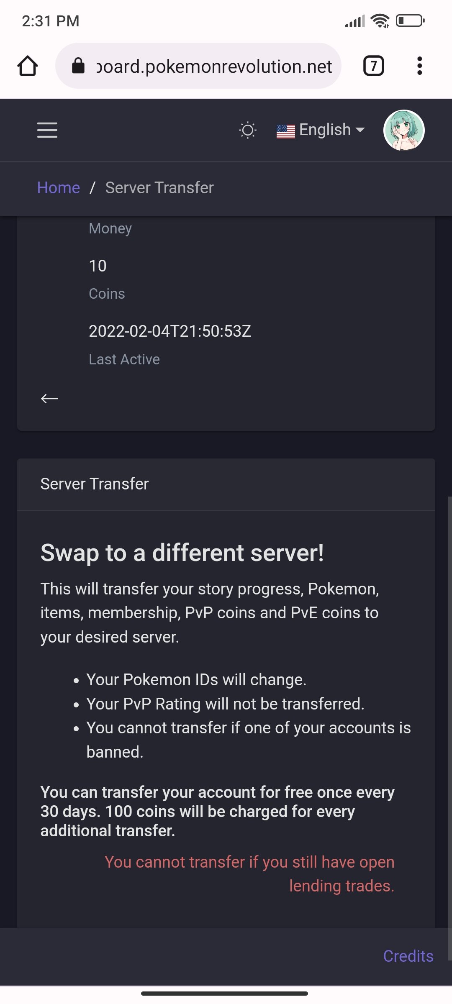Screen dimensions: 452x1004
Task: Go to Home breadcrumb link
Action: [x=58, y=188]
